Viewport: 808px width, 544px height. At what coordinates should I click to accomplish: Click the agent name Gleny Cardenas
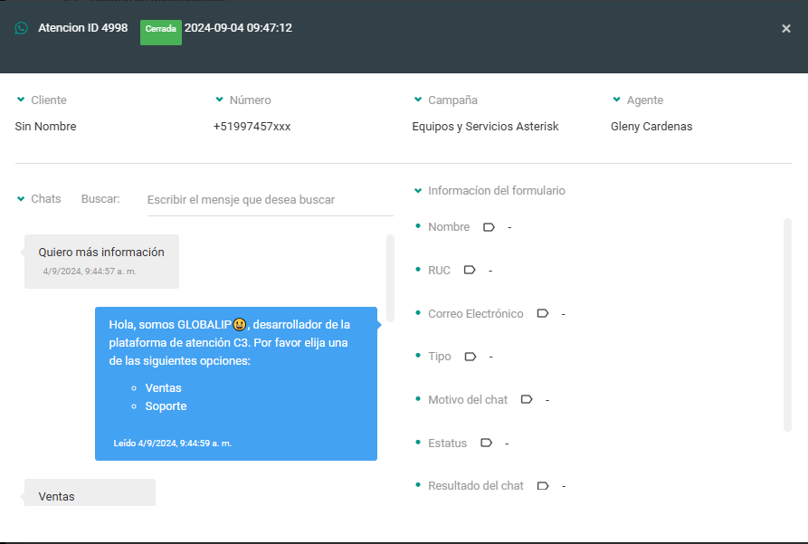click(x=651, y=127)
